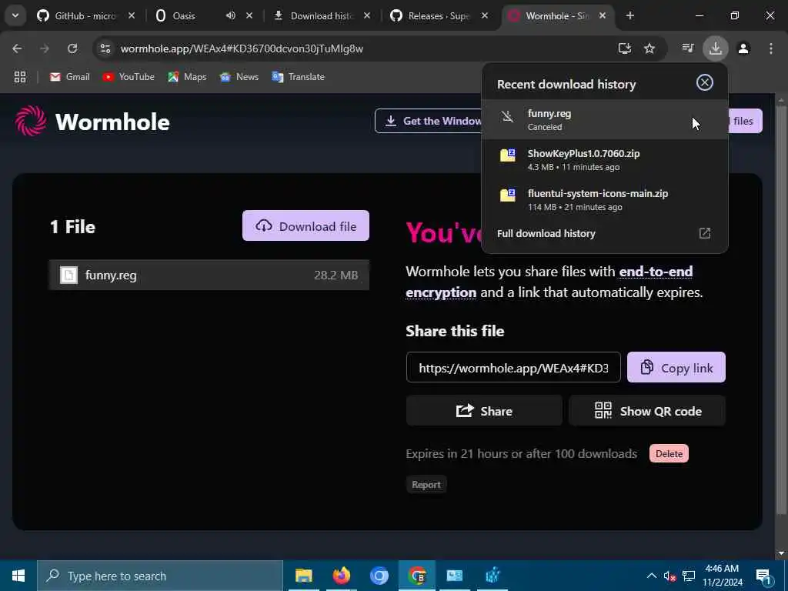Screen dimensions: 788x591
Task: Open a new browser tab
Action: (629, 15)
